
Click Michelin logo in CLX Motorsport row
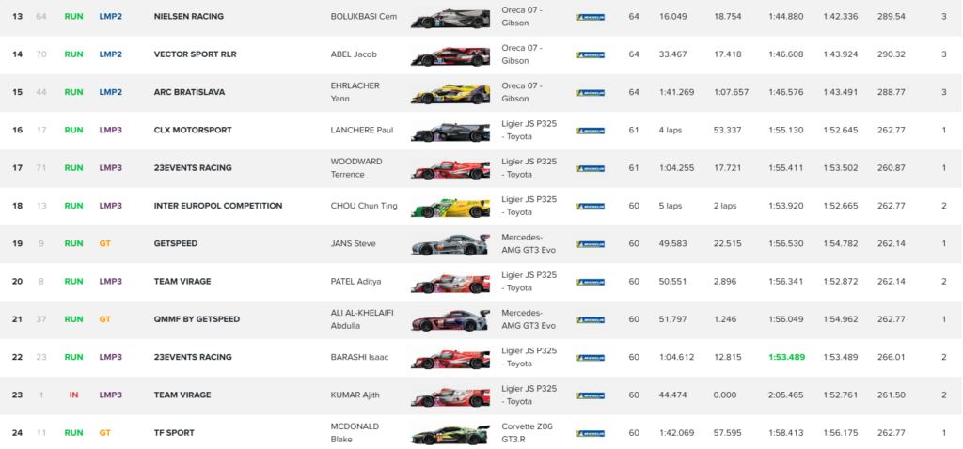(591, 131)
